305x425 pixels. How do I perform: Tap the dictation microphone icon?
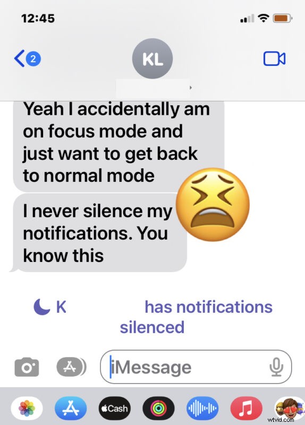pos(276,367)
